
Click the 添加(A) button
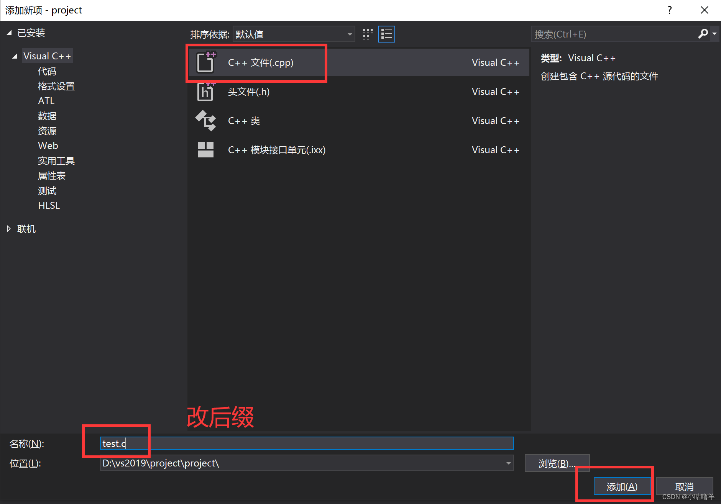[622, 486]
